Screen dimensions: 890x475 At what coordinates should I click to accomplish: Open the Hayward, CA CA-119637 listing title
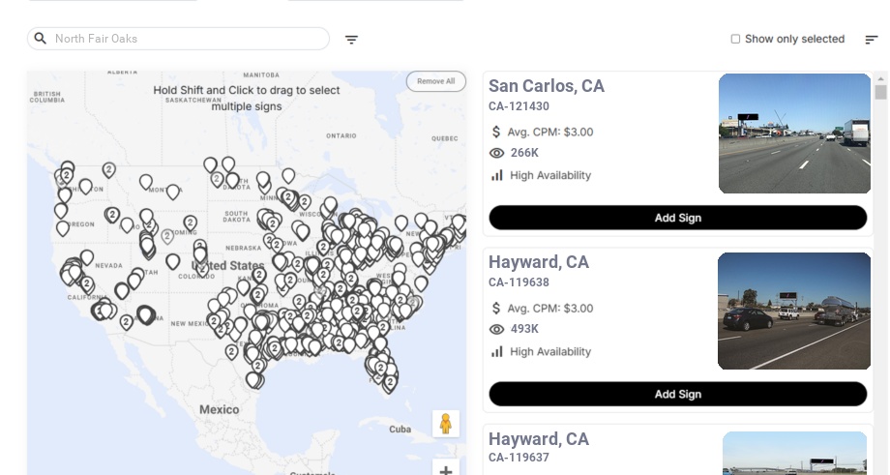(x=539, y=439)
